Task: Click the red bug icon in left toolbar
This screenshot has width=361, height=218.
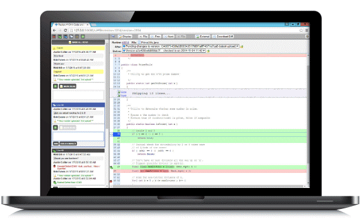Action: tap(54, 37)
